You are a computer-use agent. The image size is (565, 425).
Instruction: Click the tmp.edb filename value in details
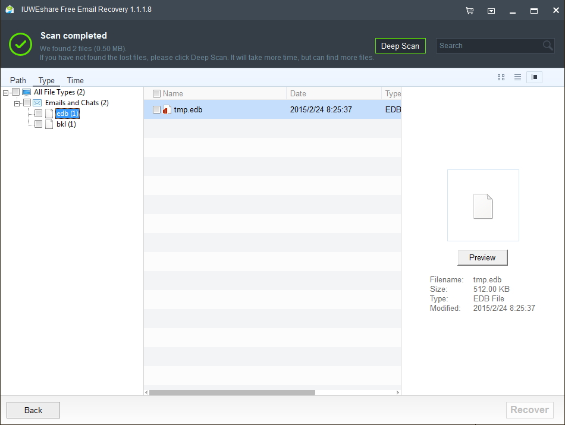[487, 280]
